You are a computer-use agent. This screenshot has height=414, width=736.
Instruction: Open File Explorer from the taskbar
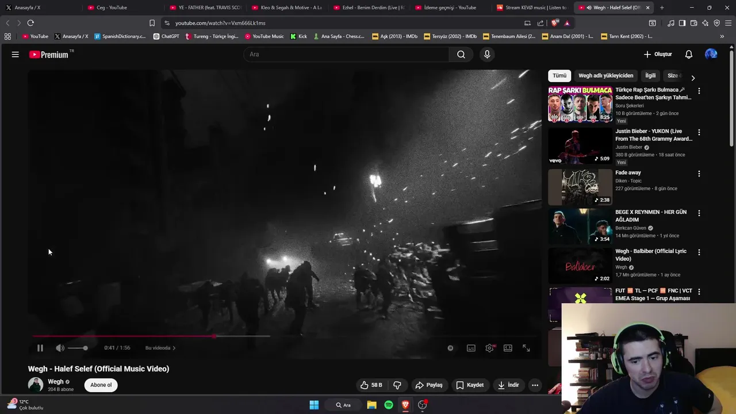[372, 405]
